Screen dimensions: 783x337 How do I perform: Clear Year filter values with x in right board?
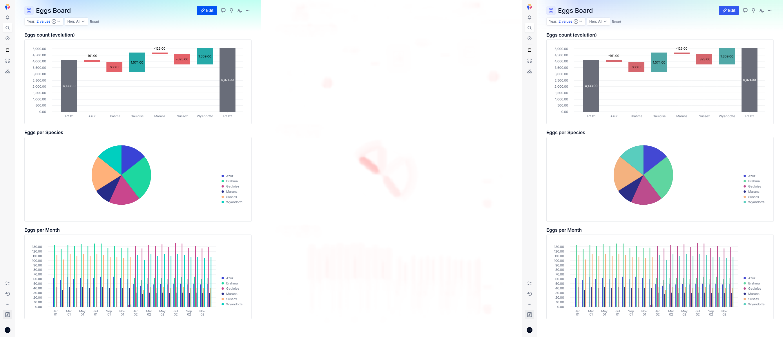coord(576,21)
